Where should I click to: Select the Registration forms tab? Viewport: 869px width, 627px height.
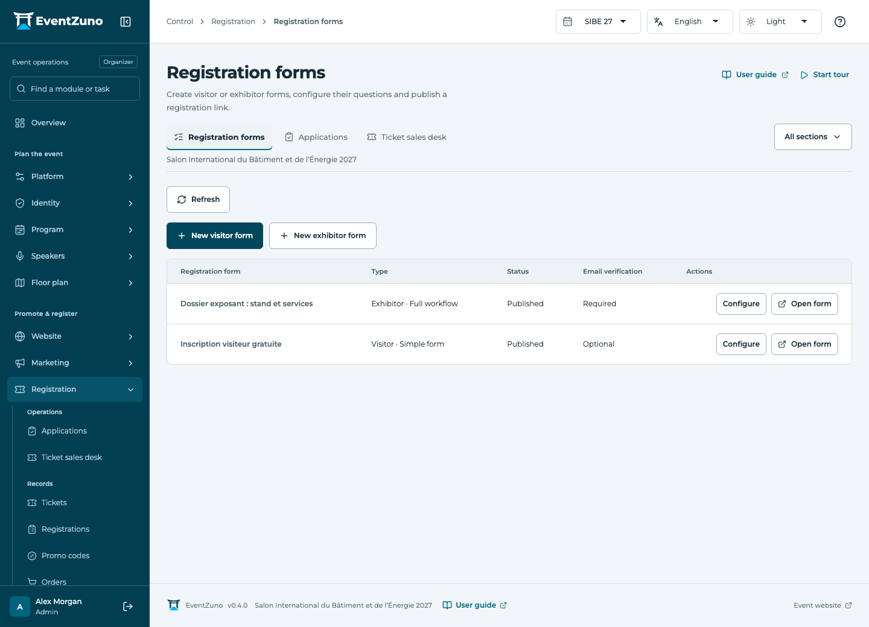click(x=219, y=137)
